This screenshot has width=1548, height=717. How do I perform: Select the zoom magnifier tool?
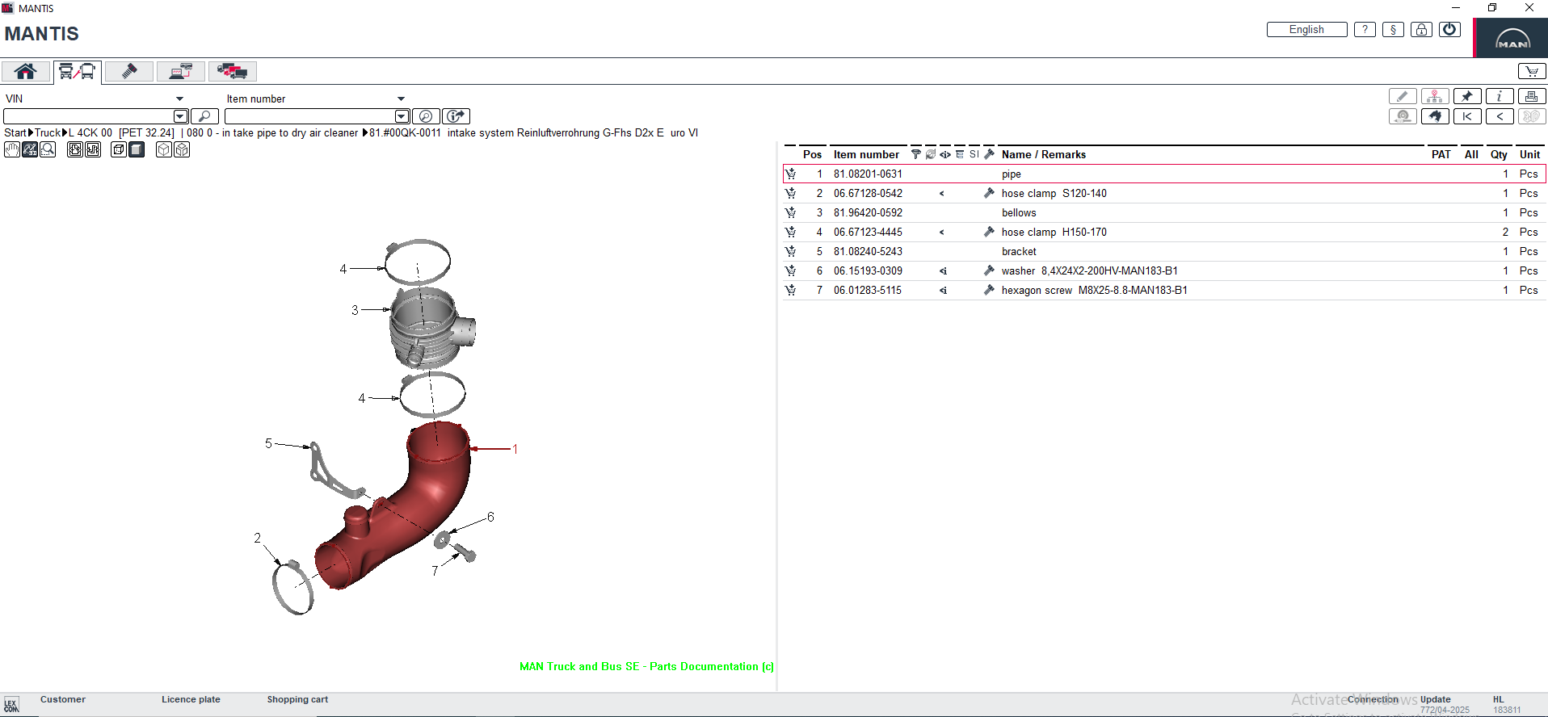[48, 149]
